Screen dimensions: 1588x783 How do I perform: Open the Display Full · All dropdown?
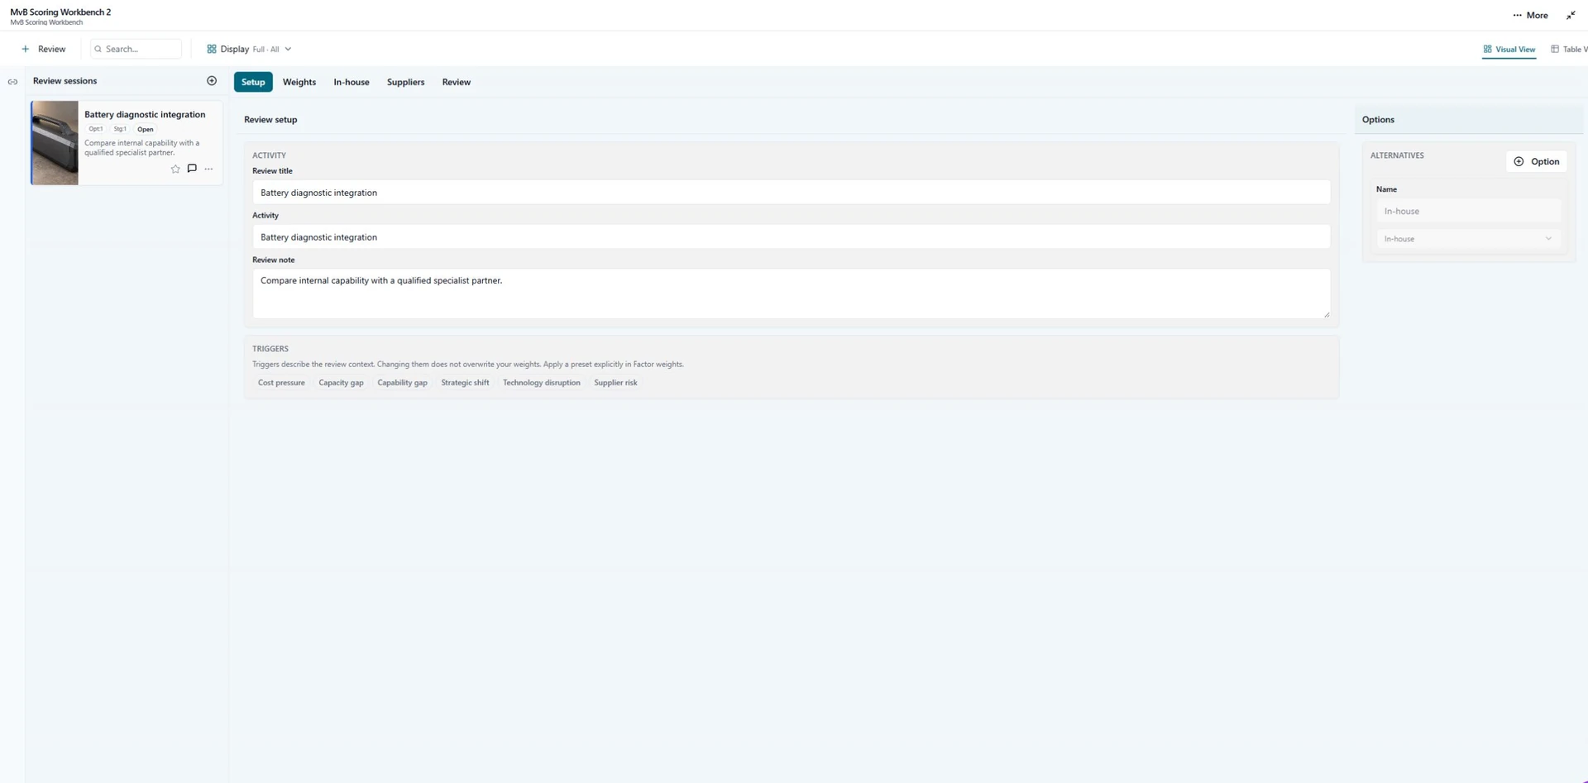click(x=249, y=49)
